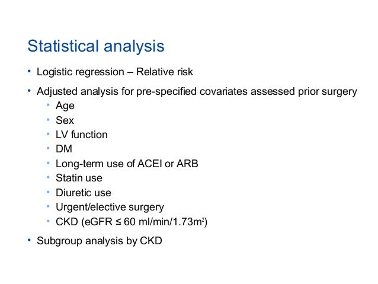Click the Adjusted analysis for pre-specified covariates line
Image resolution: width=378 pixels, height=284 pixels.
197,92
